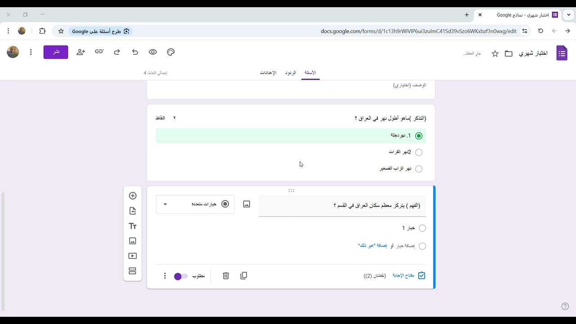
Task: Close the current browser tab
Action: [x=480, y=15]
